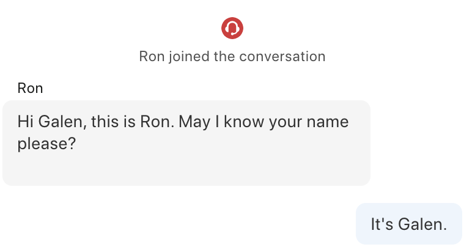Click the word "It's" in the blue reply bubble

(382, 224)
